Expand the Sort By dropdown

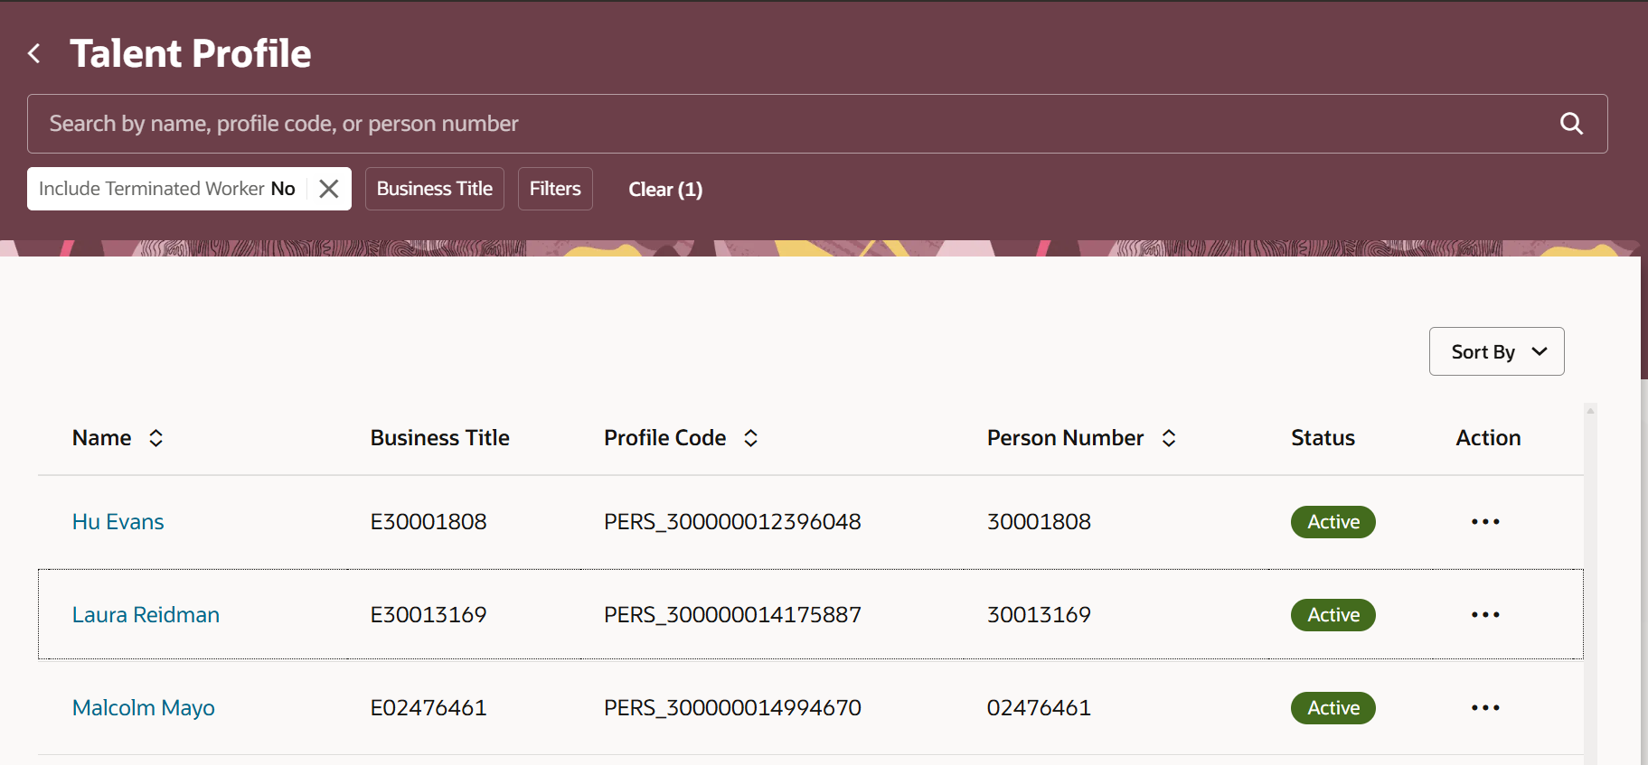click(1497, 351)
